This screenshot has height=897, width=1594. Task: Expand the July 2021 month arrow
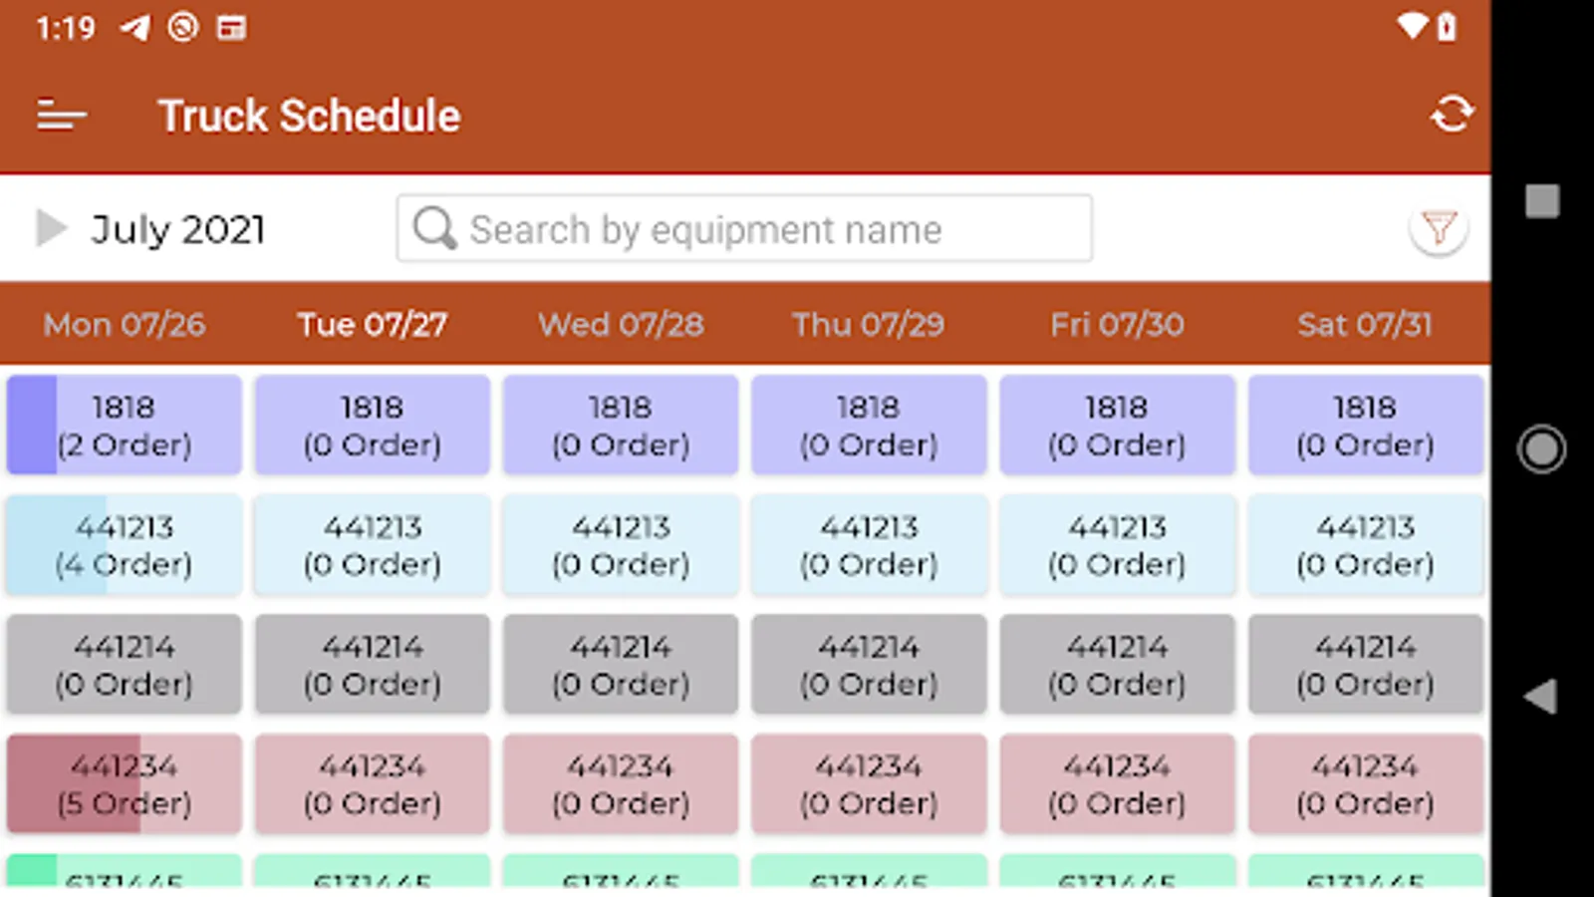point(50,228)
